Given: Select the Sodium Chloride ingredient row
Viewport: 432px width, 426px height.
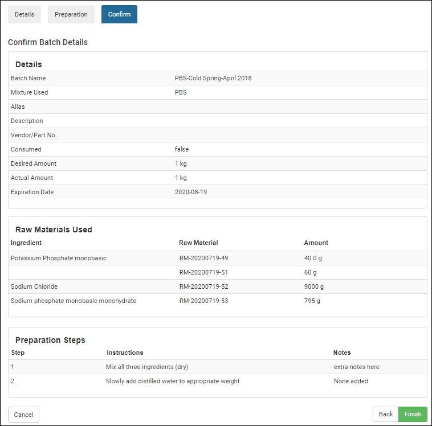Looking at the screenshot, I should (34, 286).
